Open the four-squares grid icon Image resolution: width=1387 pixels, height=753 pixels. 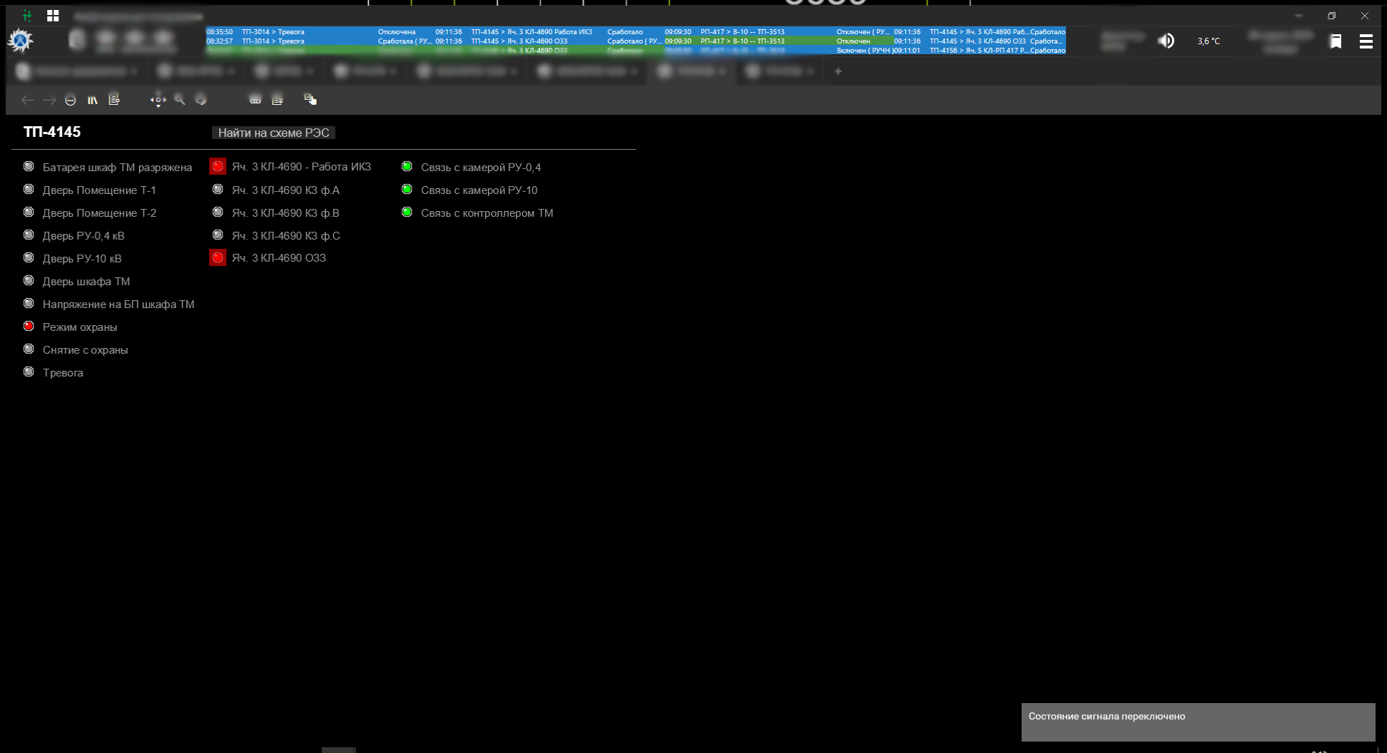pyautogui.click(x=53, y=15)
